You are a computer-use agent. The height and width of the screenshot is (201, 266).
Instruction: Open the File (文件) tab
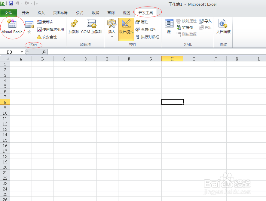point(8,13)
